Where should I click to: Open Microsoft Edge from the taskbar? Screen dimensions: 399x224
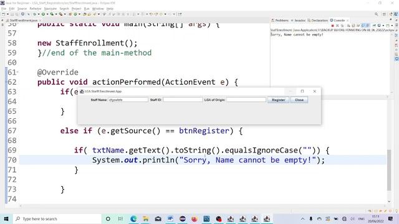(x=133, y=218)
